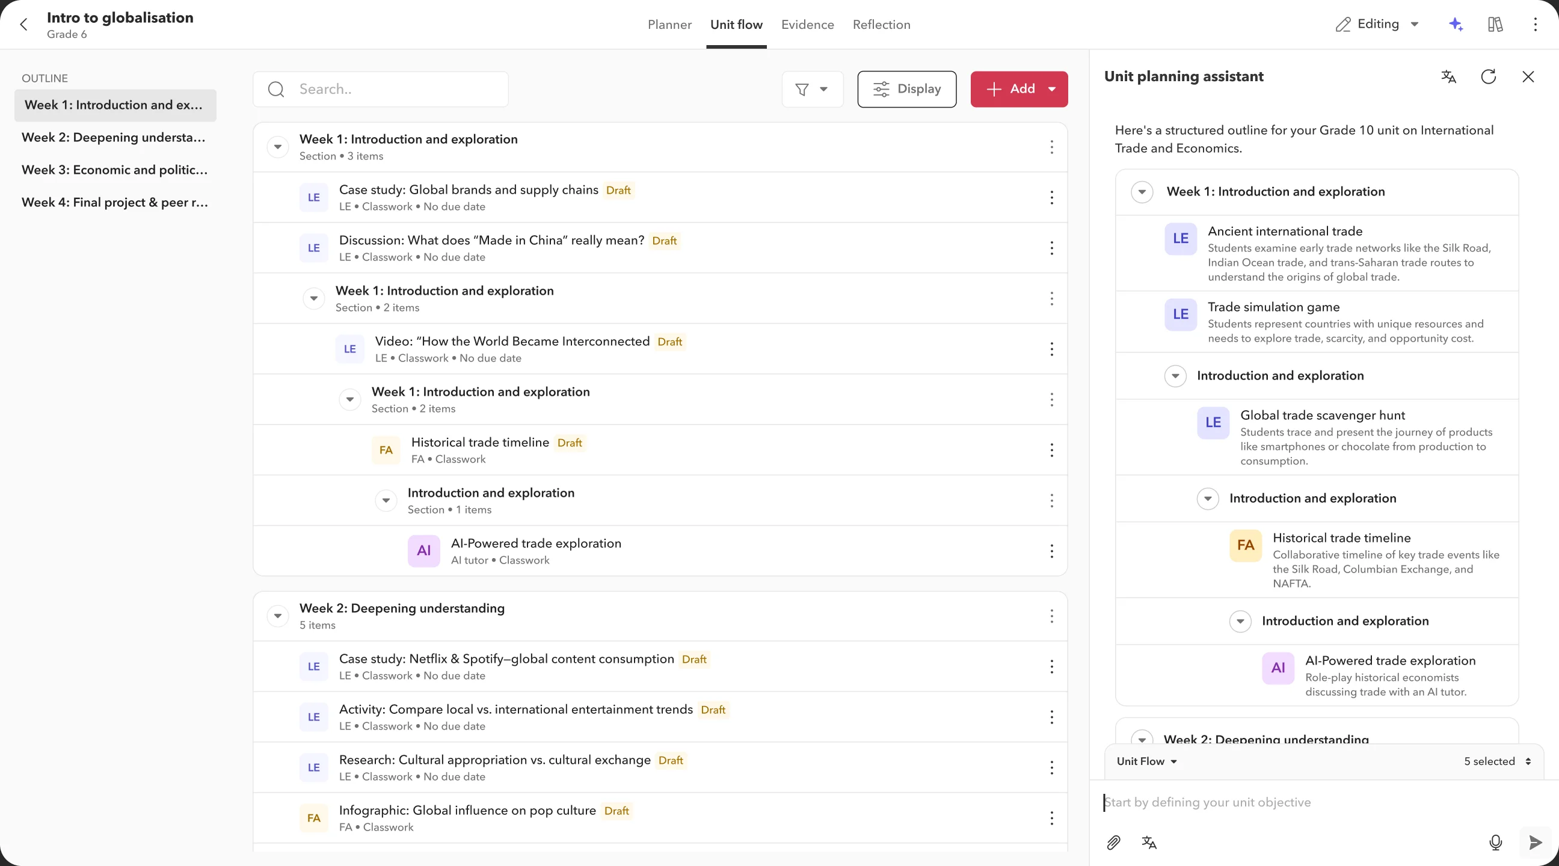Screen dimensions: 1559x866
Task: Open Global trade scavenger hunt item
Action: coord(1317,437)
